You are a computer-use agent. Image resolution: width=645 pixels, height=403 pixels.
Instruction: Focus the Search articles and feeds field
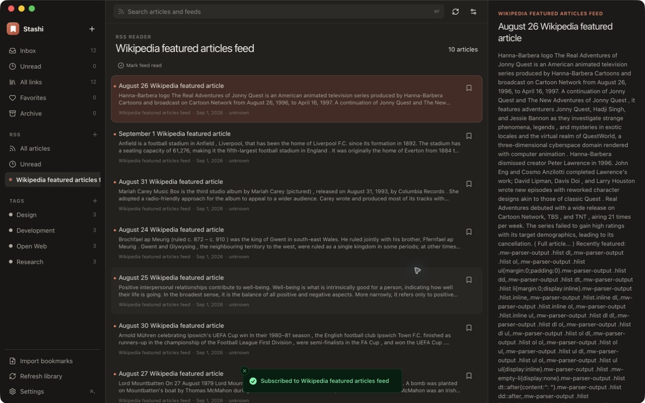tap(279, 12)
